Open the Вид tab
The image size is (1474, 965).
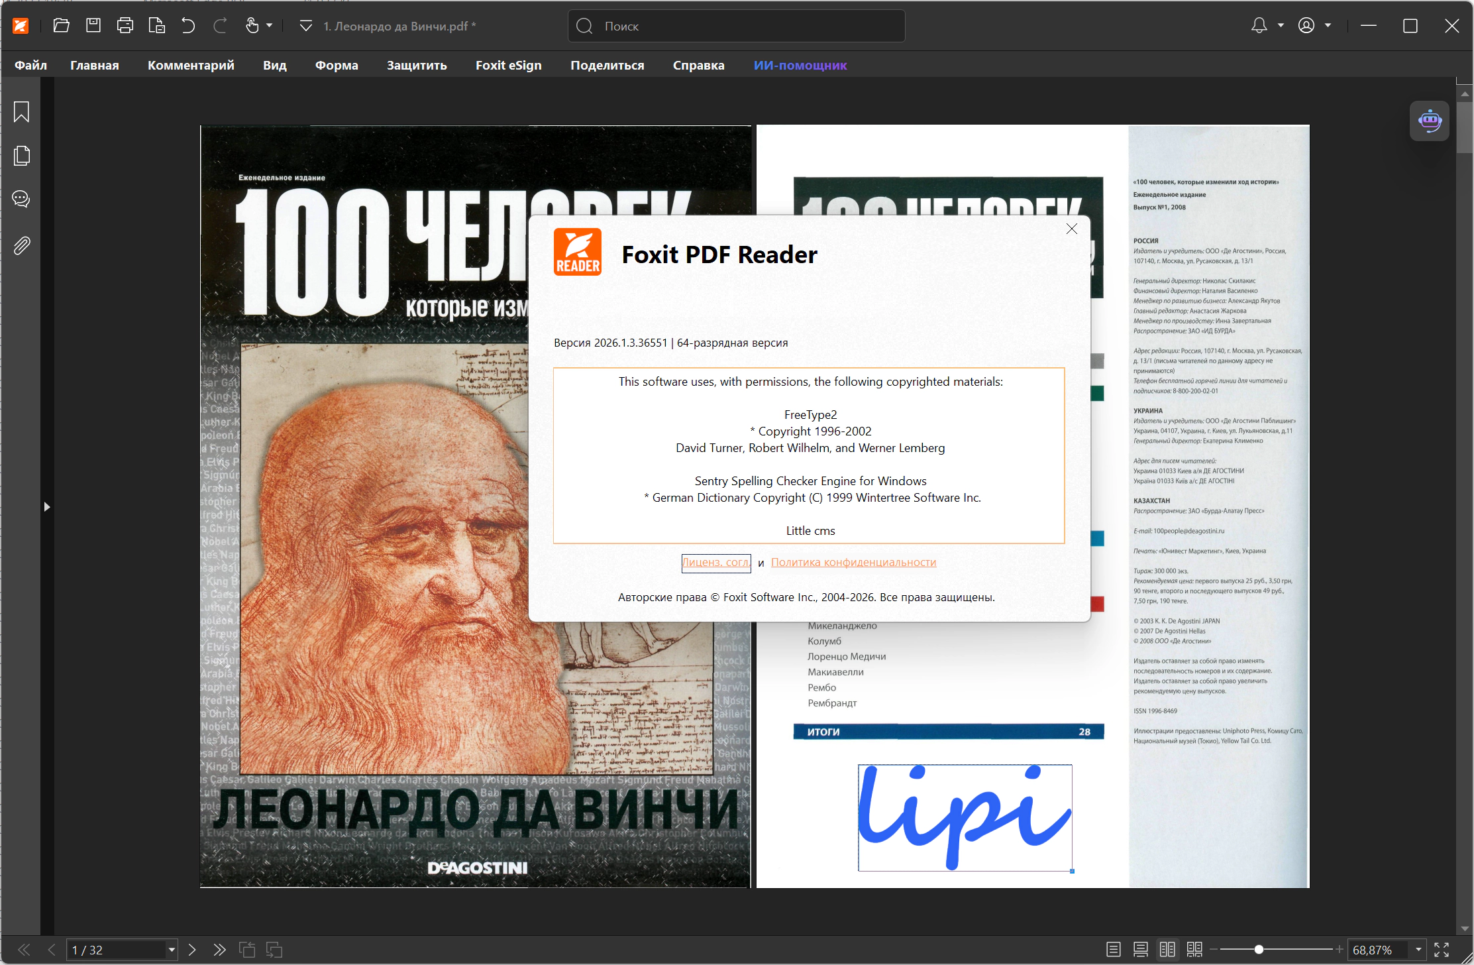(x=275, y=65)
